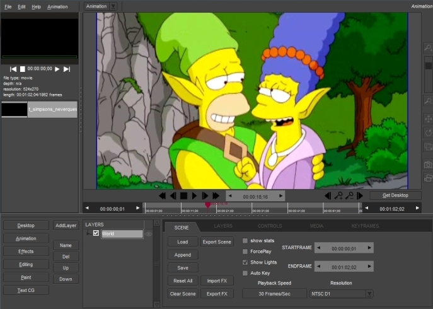Select the rotate view icon
Image resolution: width=433 pixels, height=309 pixels.
point(428,133)
